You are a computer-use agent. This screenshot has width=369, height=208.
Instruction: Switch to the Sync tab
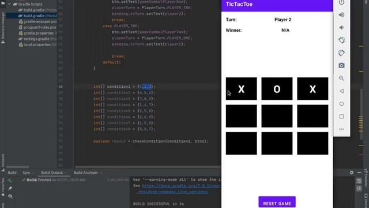(27, 173)
